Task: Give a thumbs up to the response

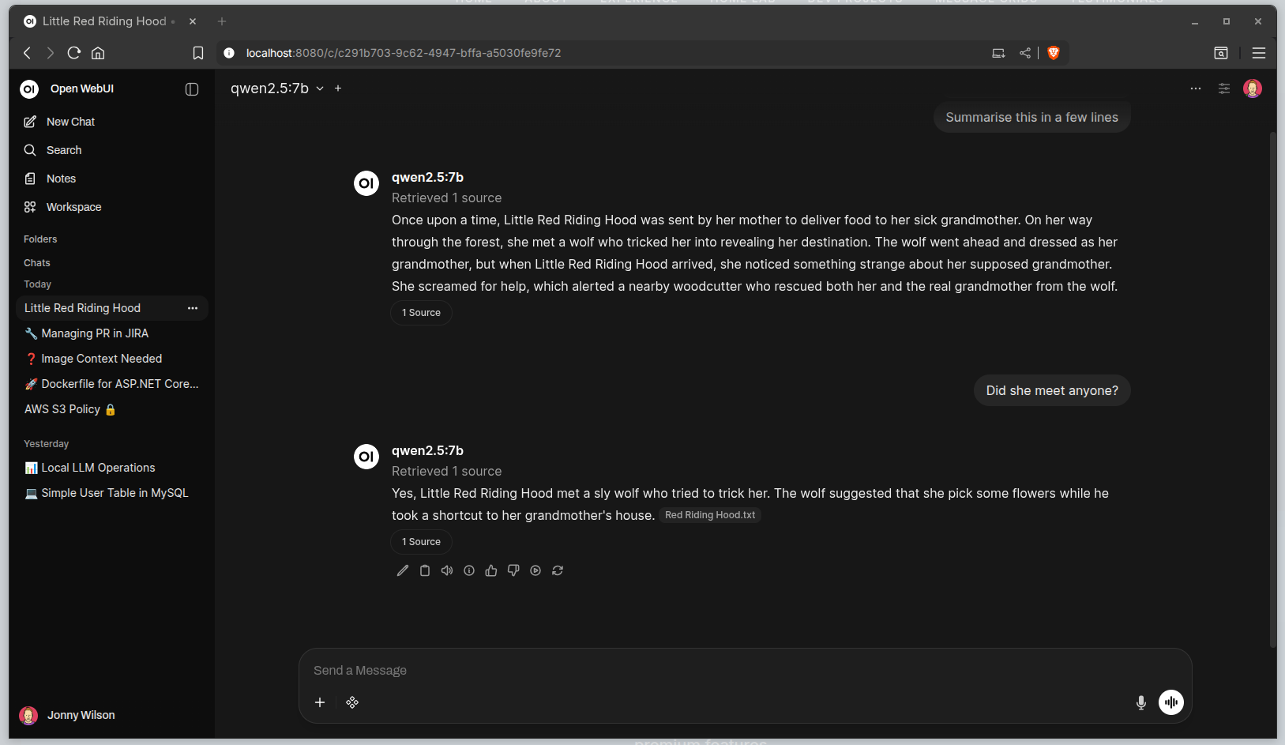Action: pos(491,570)
